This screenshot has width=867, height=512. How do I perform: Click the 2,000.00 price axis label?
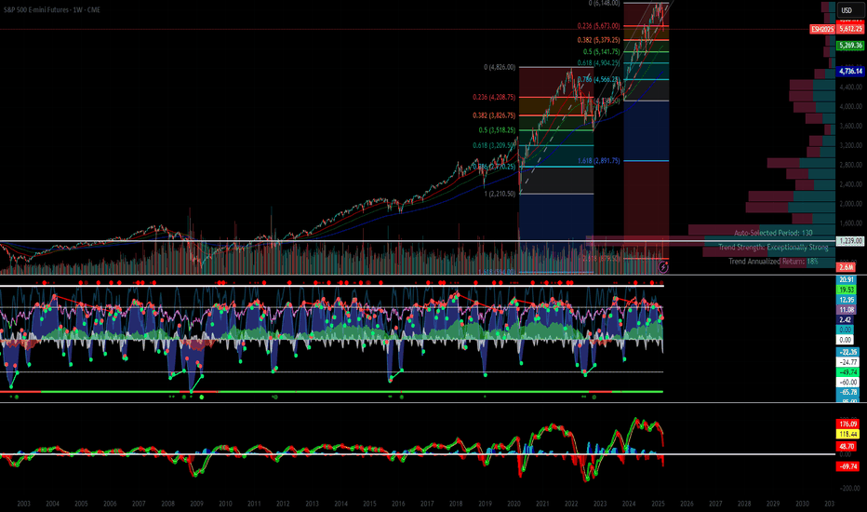850,204
